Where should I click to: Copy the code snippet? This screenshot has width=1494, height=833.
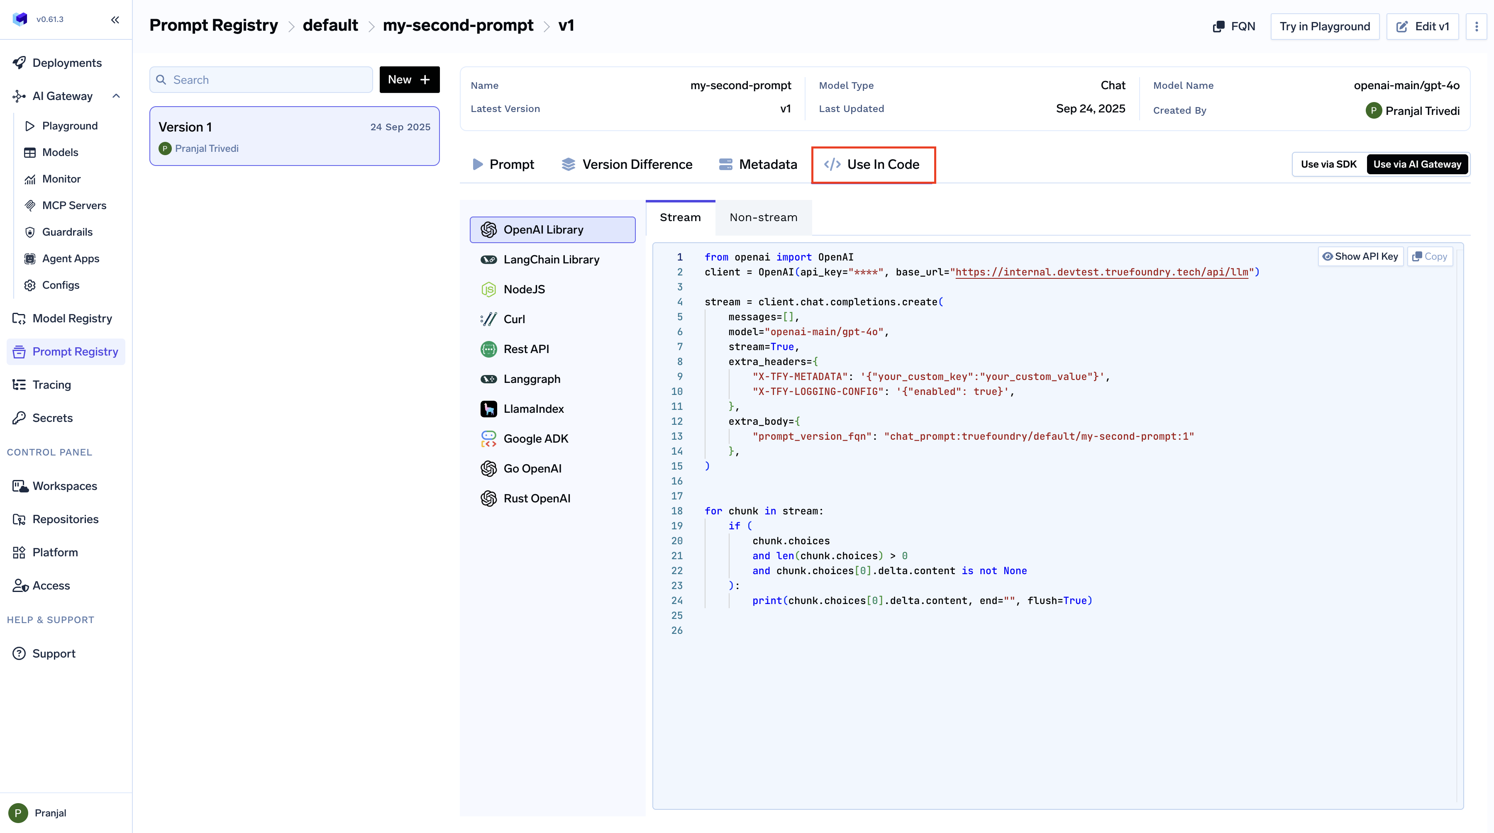[1430, 256]
